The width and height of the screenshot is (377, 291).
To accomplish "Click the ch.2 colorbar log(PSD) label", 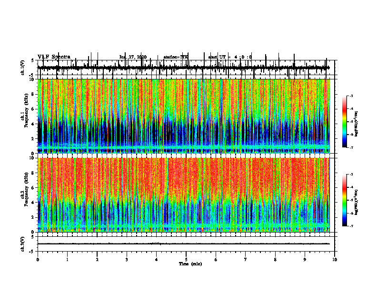I will (x=357, y=203).
